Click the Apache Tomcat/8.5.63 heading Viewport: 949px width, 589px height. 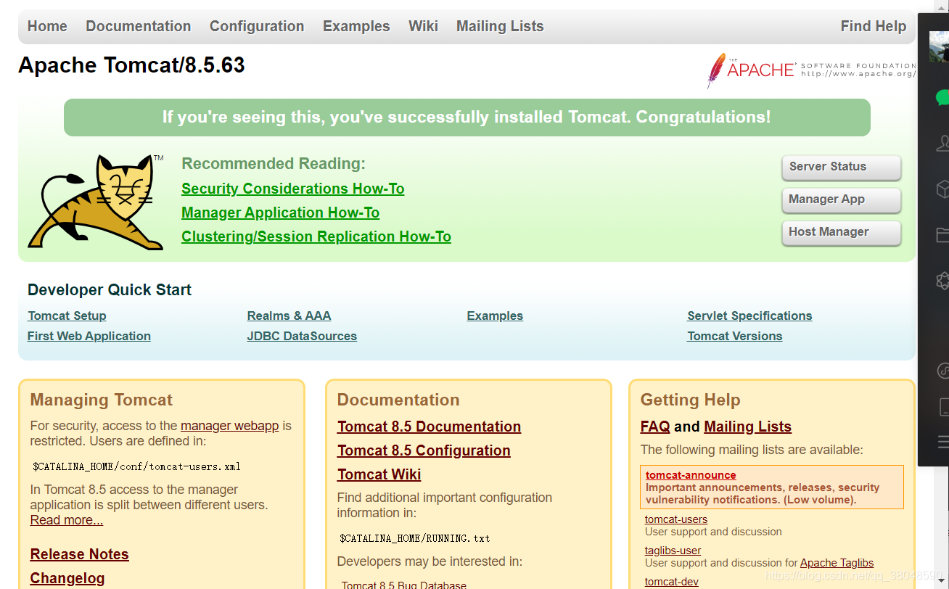(x=131, y=65)
